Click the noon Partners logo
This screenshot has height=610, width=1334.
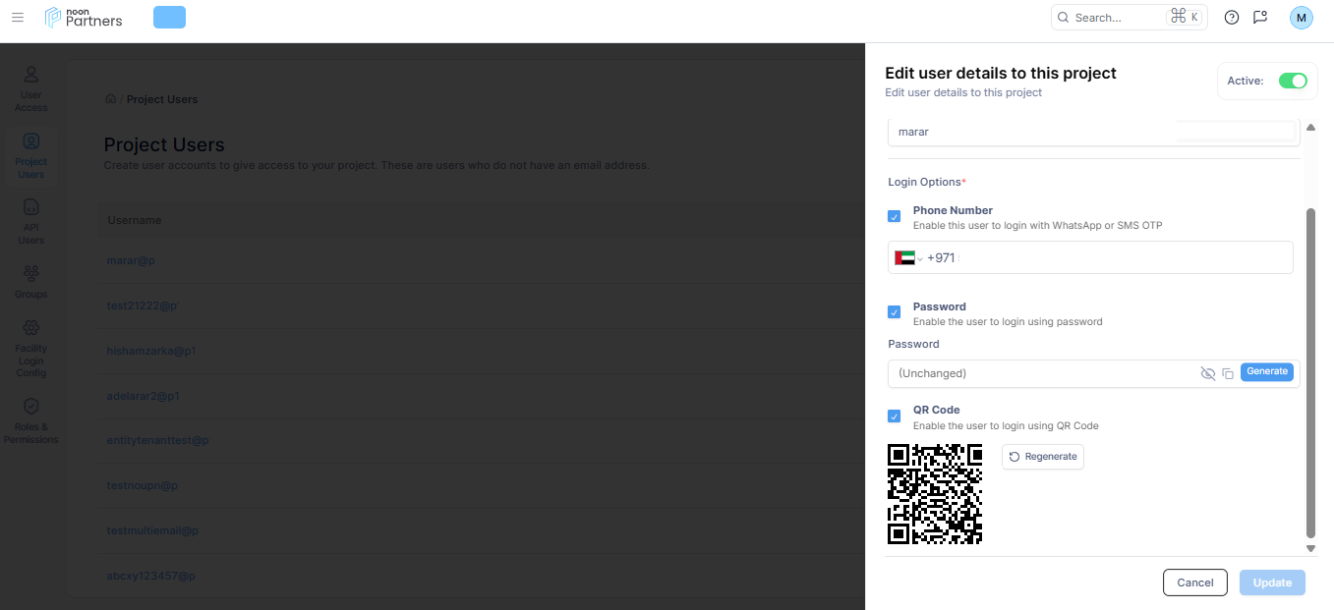coord(84,18)
